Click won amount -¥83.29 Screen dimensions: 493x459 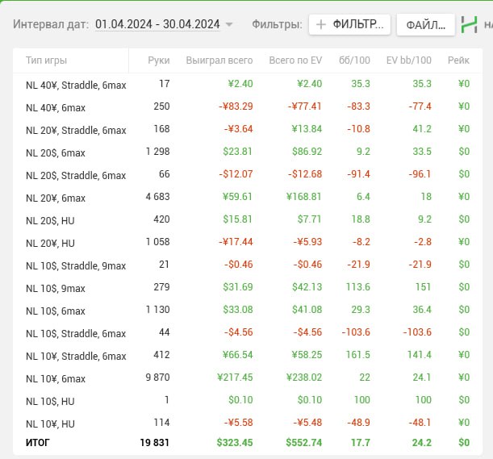click(x=236, y=106)
